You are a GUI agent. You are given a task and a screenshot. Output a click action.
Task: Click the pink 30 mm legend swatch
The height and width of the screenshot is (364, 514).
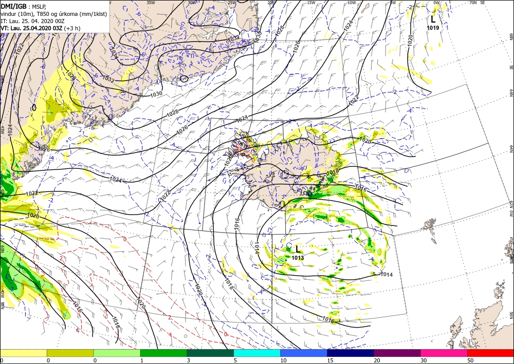pos(444,353)
